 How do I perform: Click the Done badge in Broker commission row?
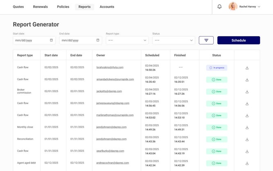pos(217,91)
